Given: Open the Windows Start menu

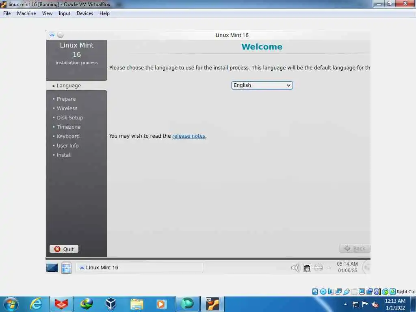Looking at the screenshot, I should (11, 304).
